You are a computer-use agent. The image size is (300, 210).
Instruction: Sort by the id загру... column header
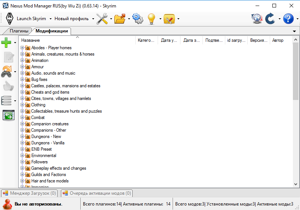pos(236,40)
